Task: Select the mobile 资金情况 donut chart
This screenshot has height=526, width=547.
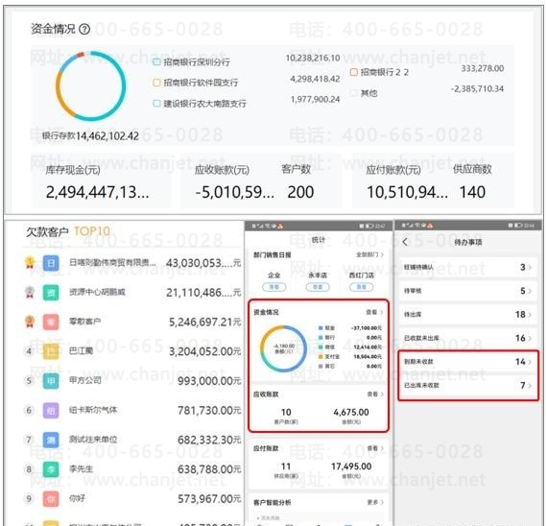Action: tap(283, 348)
